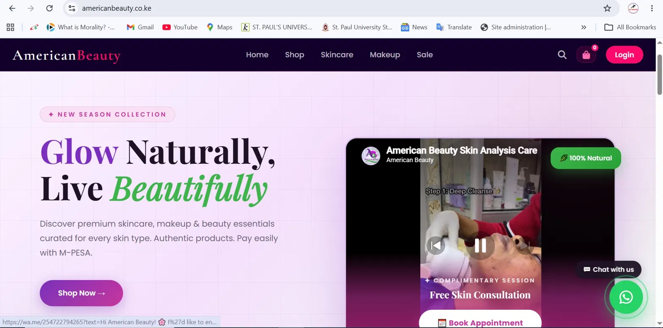Skip to the next video
Viewport: 663px width, 328px height.
coord(525,245)
